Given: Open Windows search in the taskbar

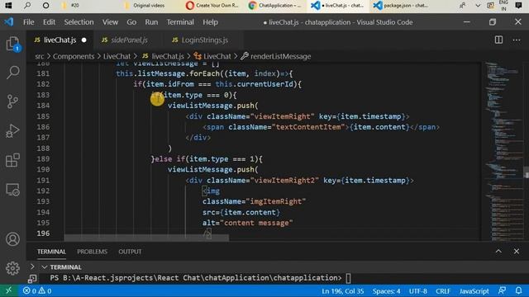Looking at the screenshot, I should tap(27, 6).
